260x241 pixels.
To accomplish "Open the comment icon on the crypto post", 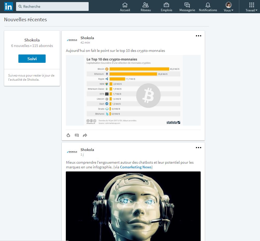I will (76, 135).
